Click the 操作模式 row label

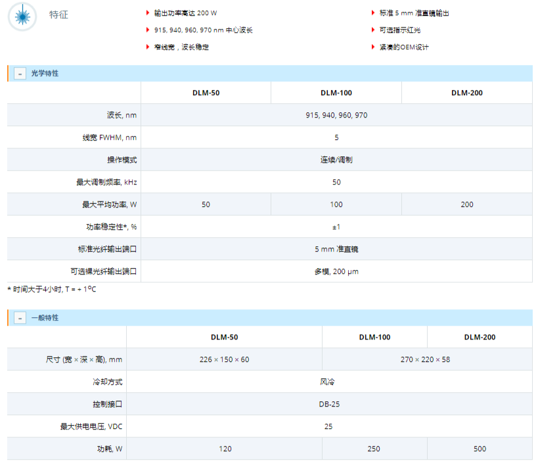pyautogui.click(x=122, y=160)
